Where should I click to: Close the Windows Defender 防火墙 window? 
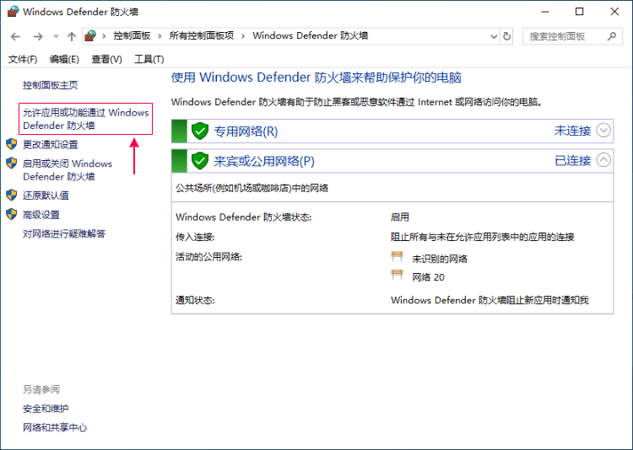point(614,12)
